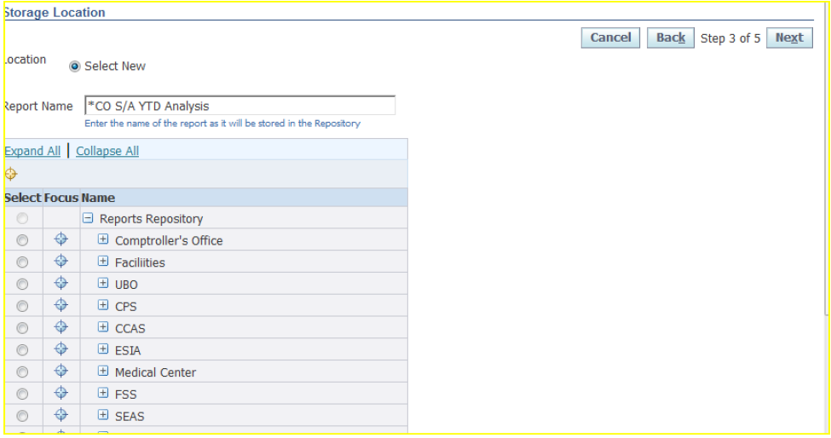This screenshot has width=831, height=438.
Task: Select radio button for Comptroller's Office
Action: [22, 240]
